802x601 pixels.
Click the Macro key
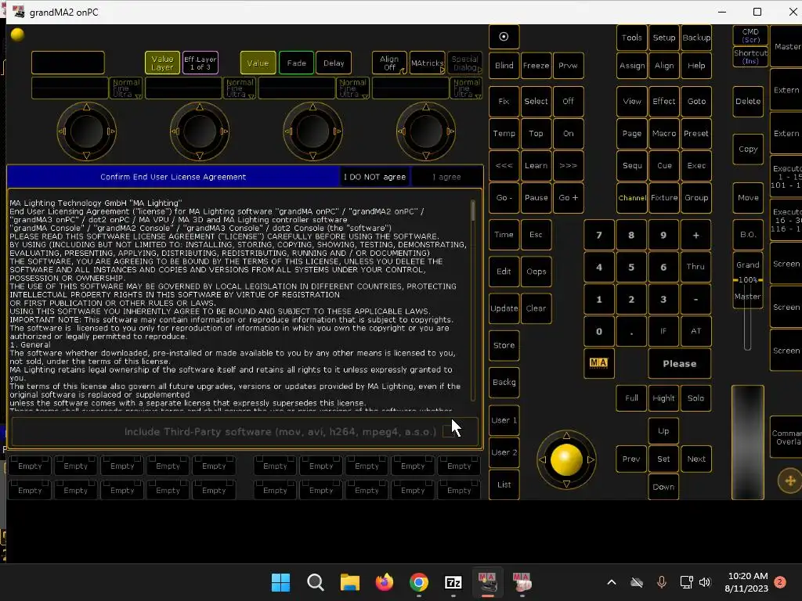point(664,133)
